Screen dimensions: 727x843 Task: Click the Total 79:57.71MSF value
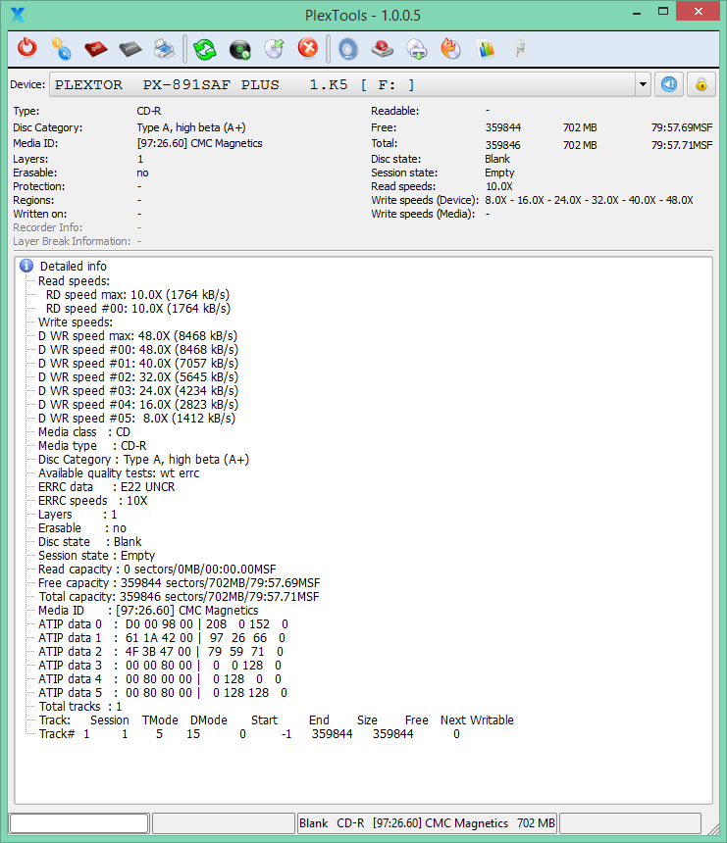click(x=681, y=145)
